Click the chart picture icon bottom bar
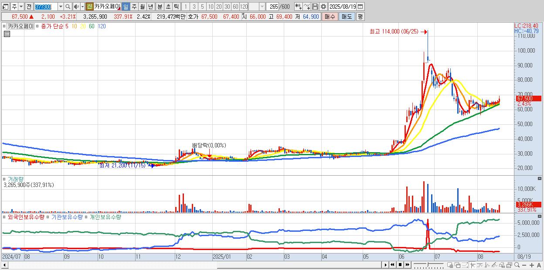The height and width of the screenshot is (270, 544). (509, 265)
